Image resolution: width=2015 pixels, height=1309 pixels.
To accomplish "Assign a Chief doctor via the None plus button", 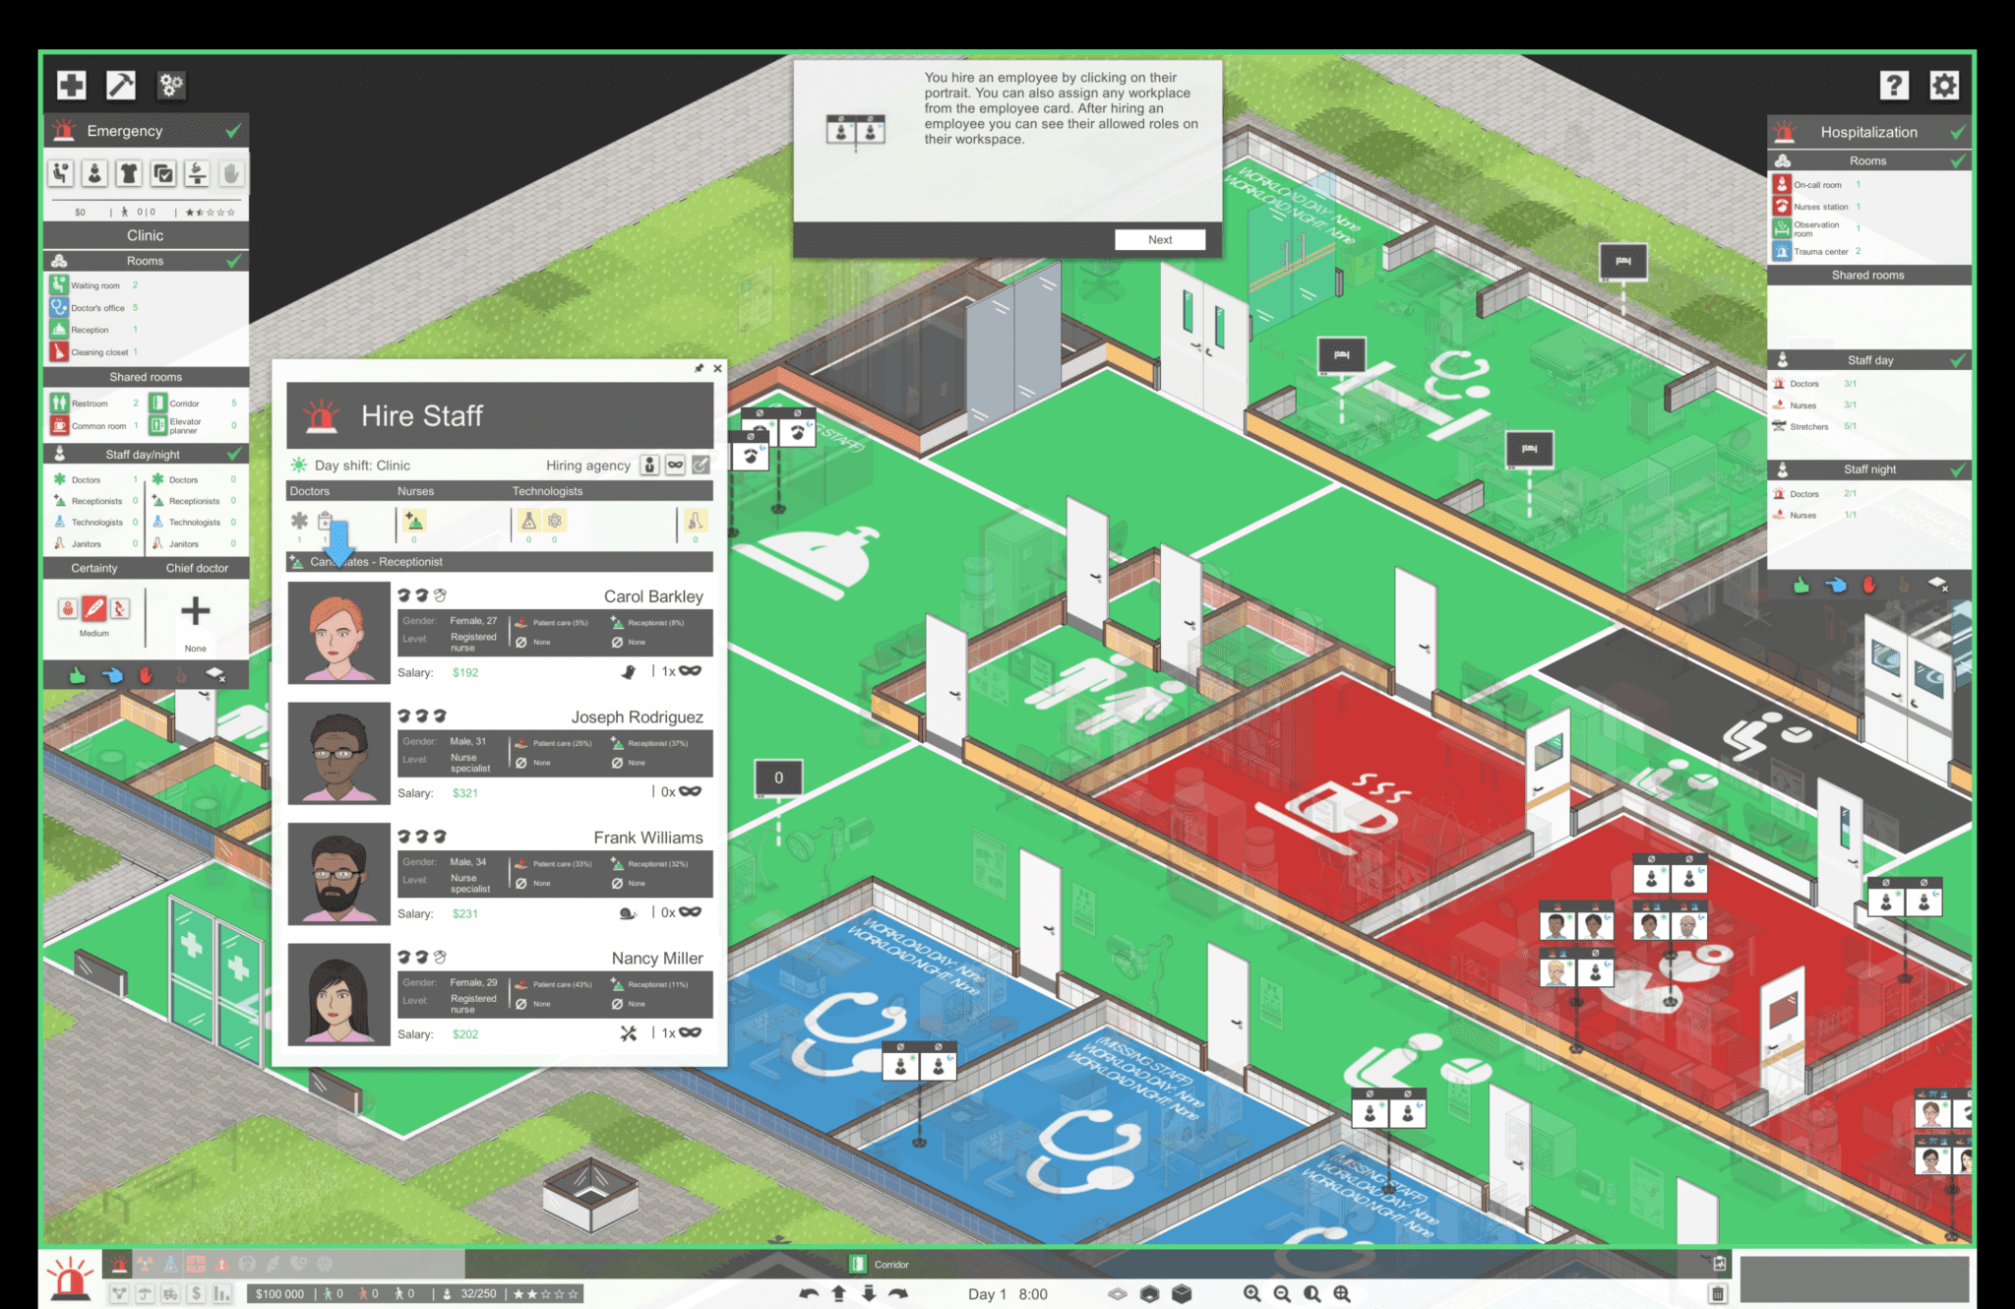I will (x=195, y=610).
